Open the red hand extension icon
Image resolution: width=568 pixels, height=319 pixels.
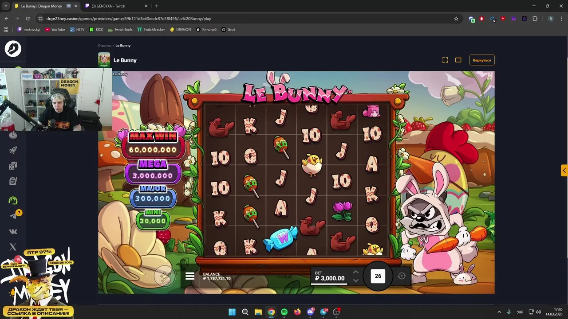point(481,19)
